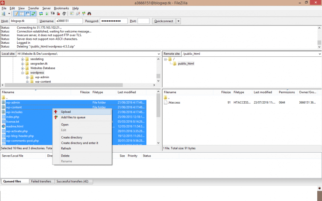This screenshot has height=201, width=322.
Task: Open the Help menu
Action: [x=76, y=8]
